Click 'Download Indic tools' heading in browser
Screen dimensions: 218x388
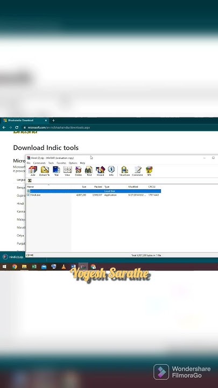tap(46, 148)
